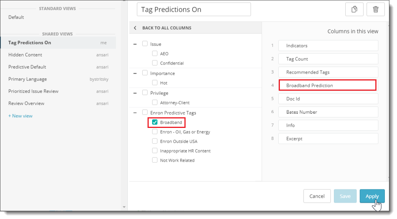Collapse the Issue group minus icon

(135, 44)
